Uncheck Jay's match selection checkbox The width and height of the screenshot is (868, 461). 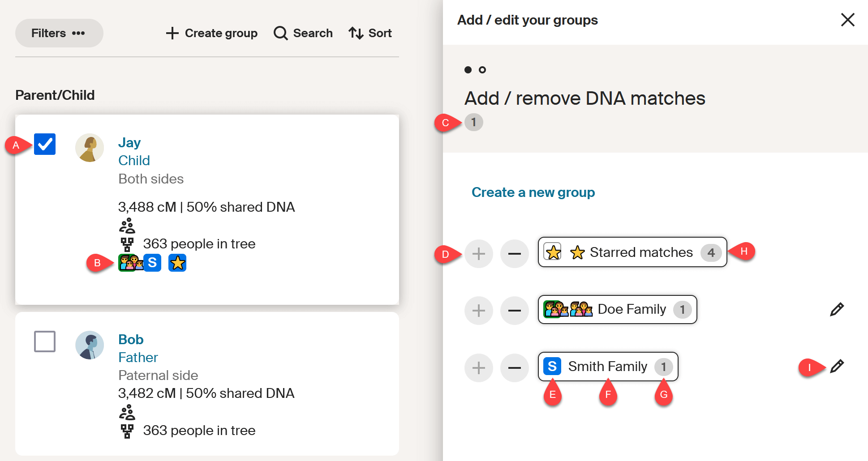coord(44,144)
